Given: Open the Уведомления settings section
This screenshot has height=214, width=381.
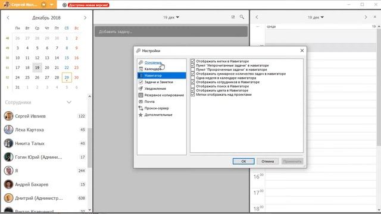Looking at the screenshot, I should click(x=155, y=89).
